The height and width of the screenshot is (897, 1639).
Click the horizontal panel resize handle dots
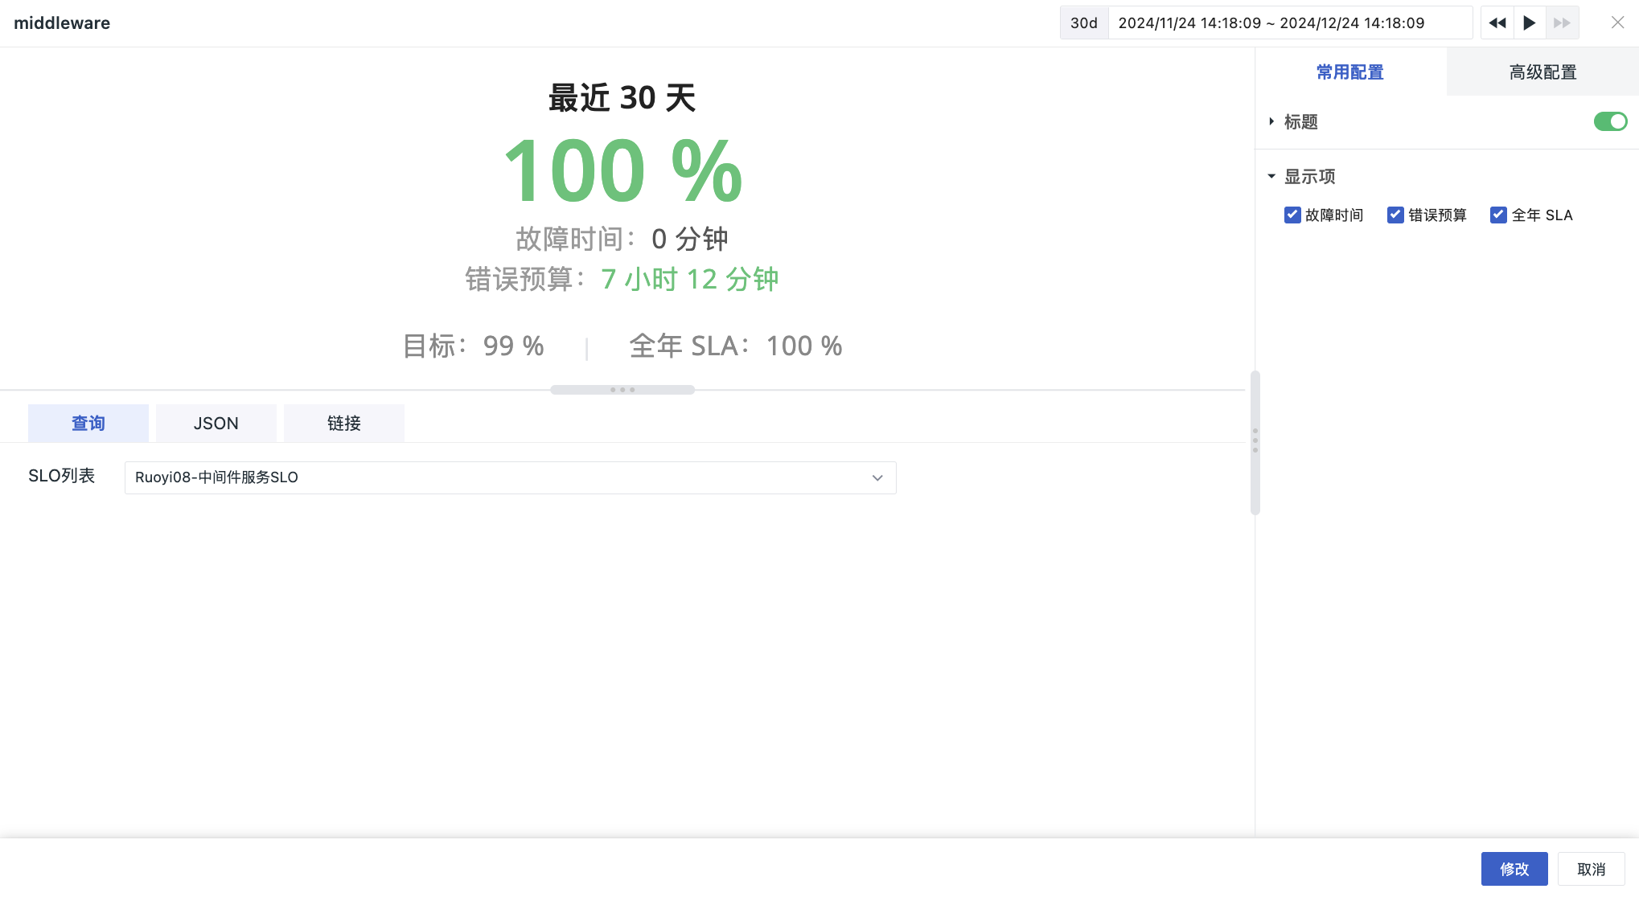point(622,390)
